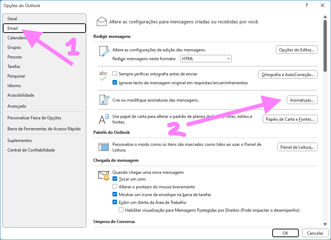Image resolution: width=331 pixels, height=240 pixels.
Task: Click the text Crie ou modifique assinaturas das mensagens
Action: point(156,100)
